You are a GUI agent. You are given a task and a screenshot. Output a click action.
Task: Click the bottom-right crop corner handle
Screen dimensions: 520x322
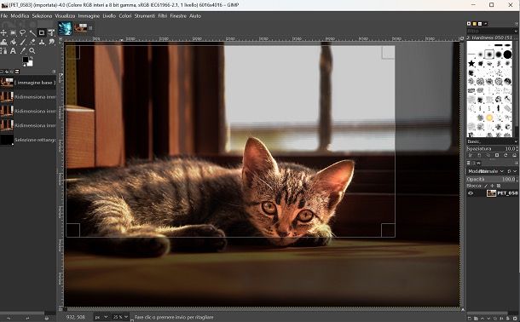[x=388, y=230]
